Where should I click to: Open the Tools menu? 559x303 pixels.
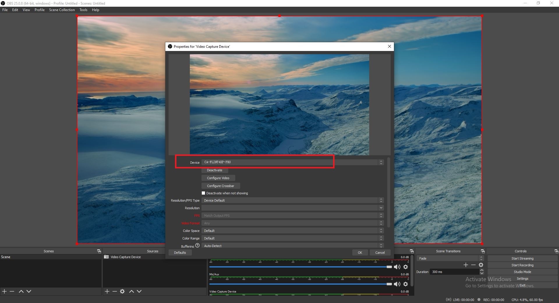coord(83,10)
